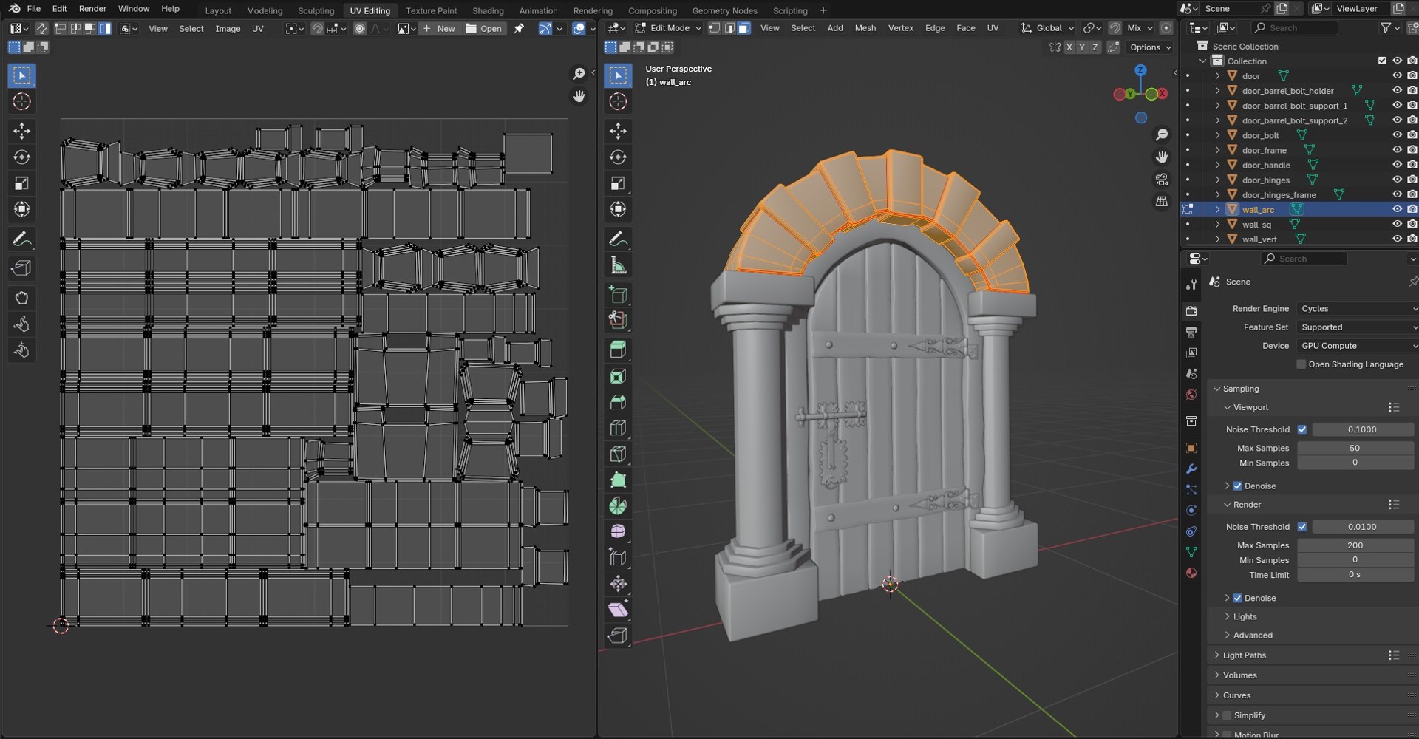
Task: Select the UV Grab sculpt tool
Action: click(x=21, y=298)
